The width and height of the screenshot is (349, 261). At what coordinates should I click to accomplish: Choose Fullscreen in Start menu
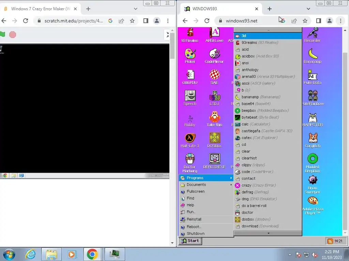[206, 192]
